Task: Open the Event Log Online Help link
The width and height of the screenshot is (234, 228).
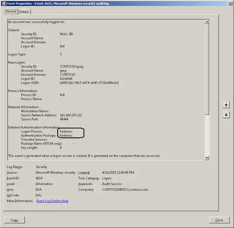Action: pos(52,201)
